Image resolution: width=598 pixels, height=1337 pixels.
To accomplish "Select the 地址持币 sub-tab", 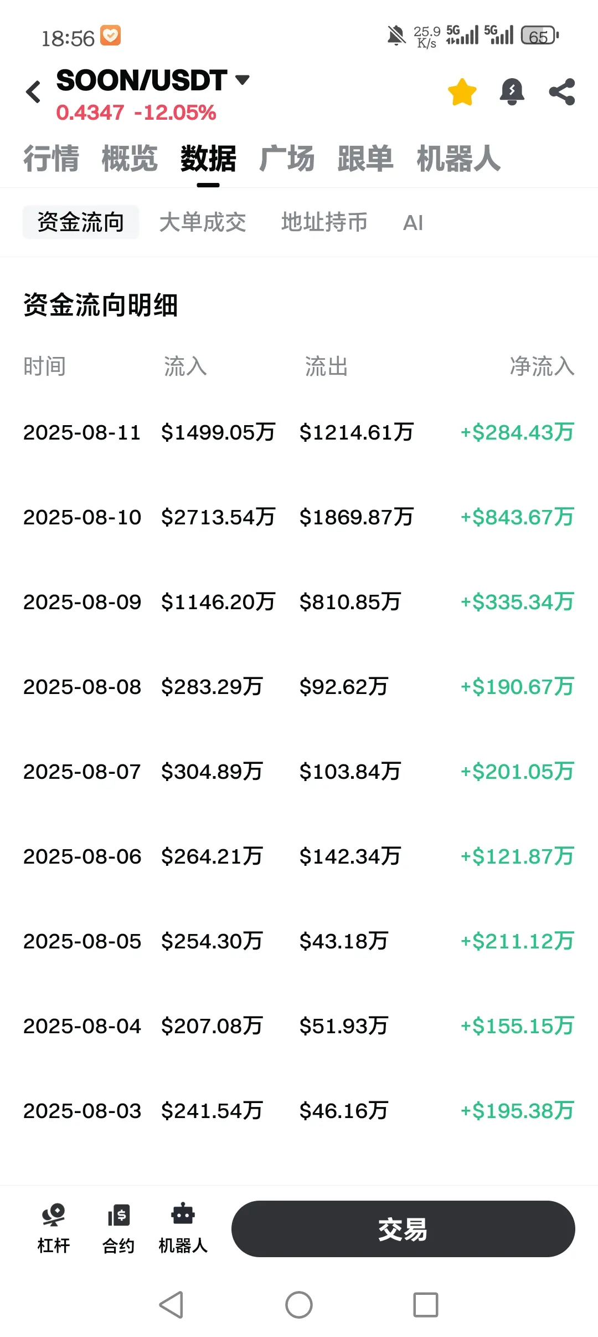I will click(324, 222).
